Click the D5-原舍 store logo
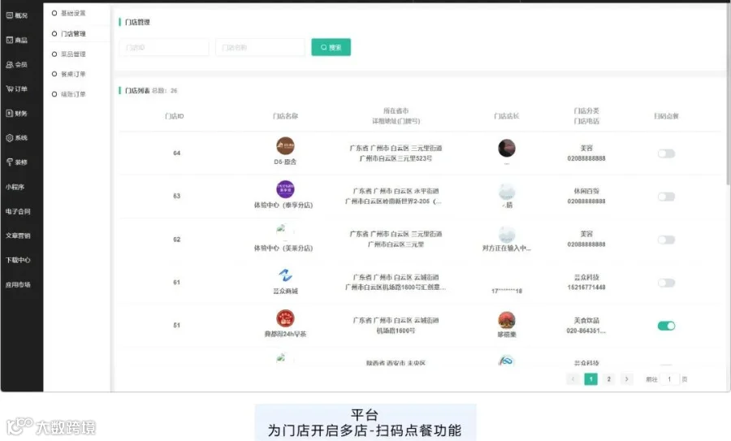The image size is (731, 441). pos(285,146)
